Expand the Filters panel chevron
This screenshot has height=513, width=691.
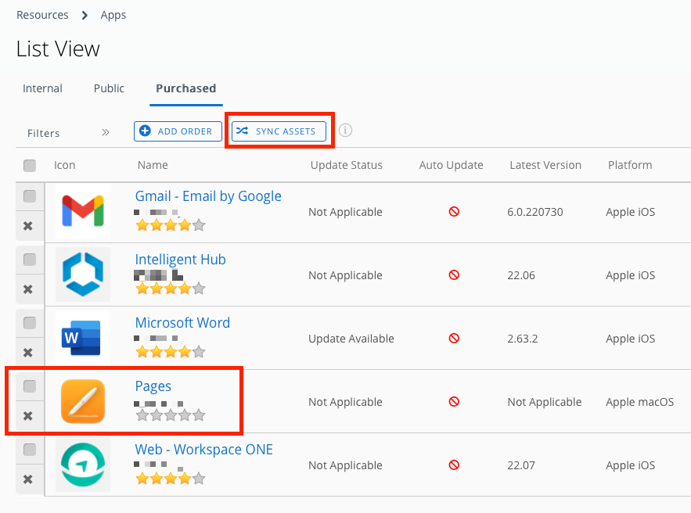click(105, 132)
